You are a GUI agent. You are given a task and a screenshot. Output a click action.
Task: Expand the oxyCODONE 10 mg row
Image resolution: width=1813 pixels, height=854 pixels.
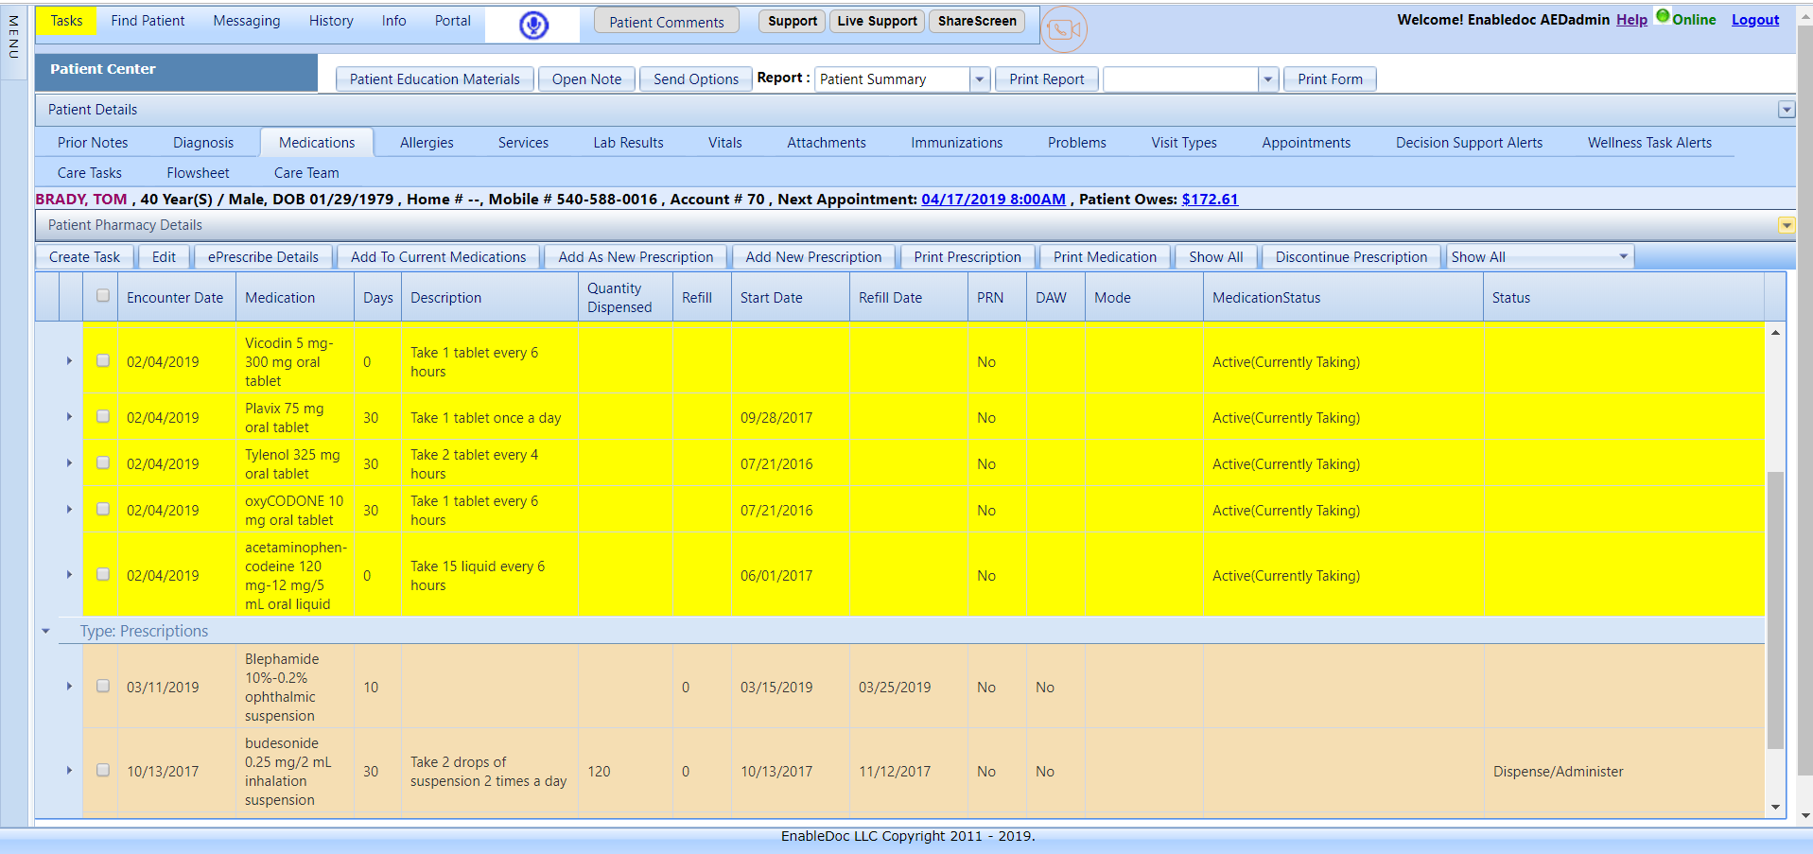point(69,510)
